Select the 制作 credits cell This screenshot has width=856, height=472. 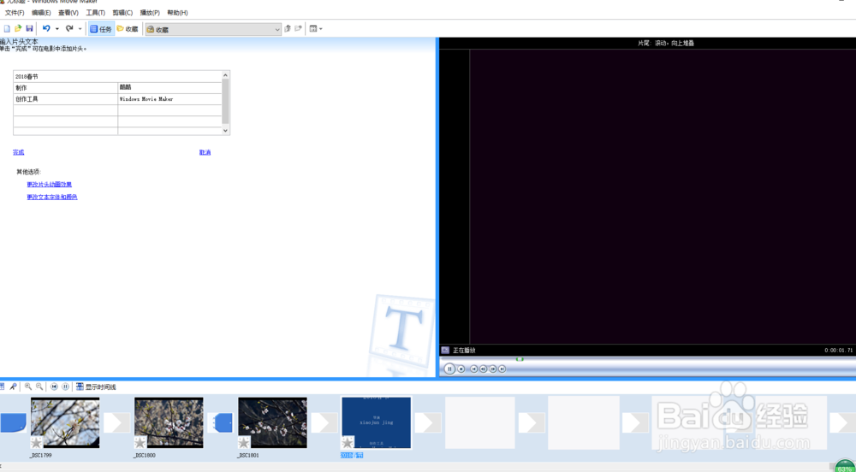(x=66, y=88)
